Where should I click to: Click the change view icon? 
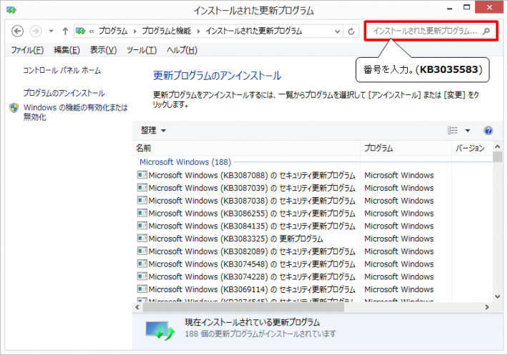[x=453, y=130]
